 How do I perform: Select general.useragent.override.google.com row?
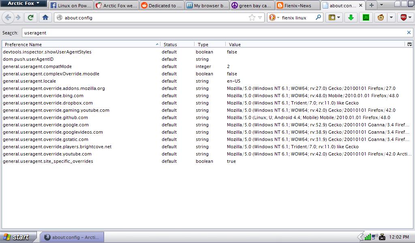(x=207, y=125)
